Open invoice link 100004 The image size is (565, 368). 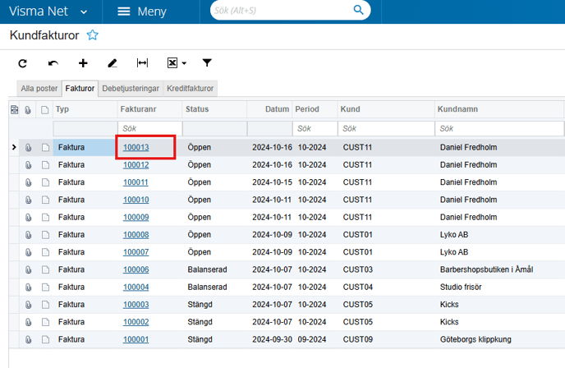point(136,287)
